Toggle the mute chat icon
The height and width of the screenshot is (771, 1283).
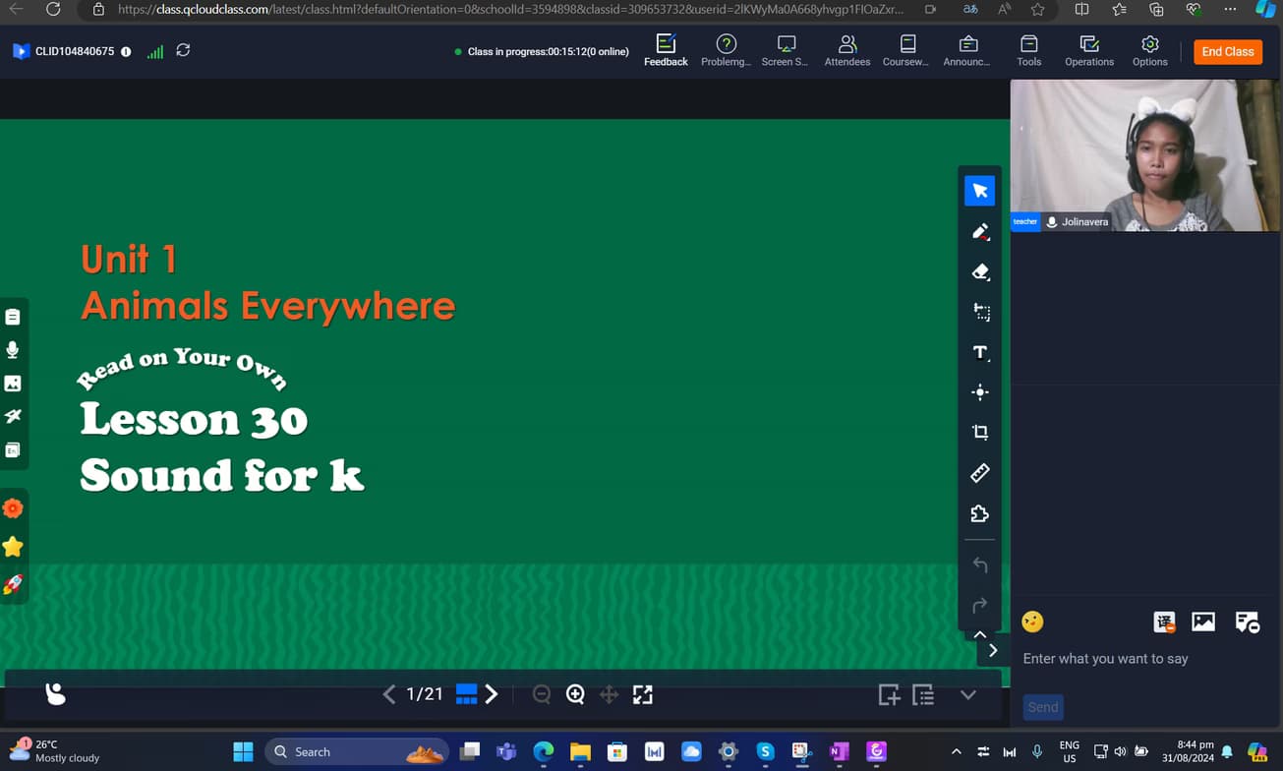[1247, 622]
